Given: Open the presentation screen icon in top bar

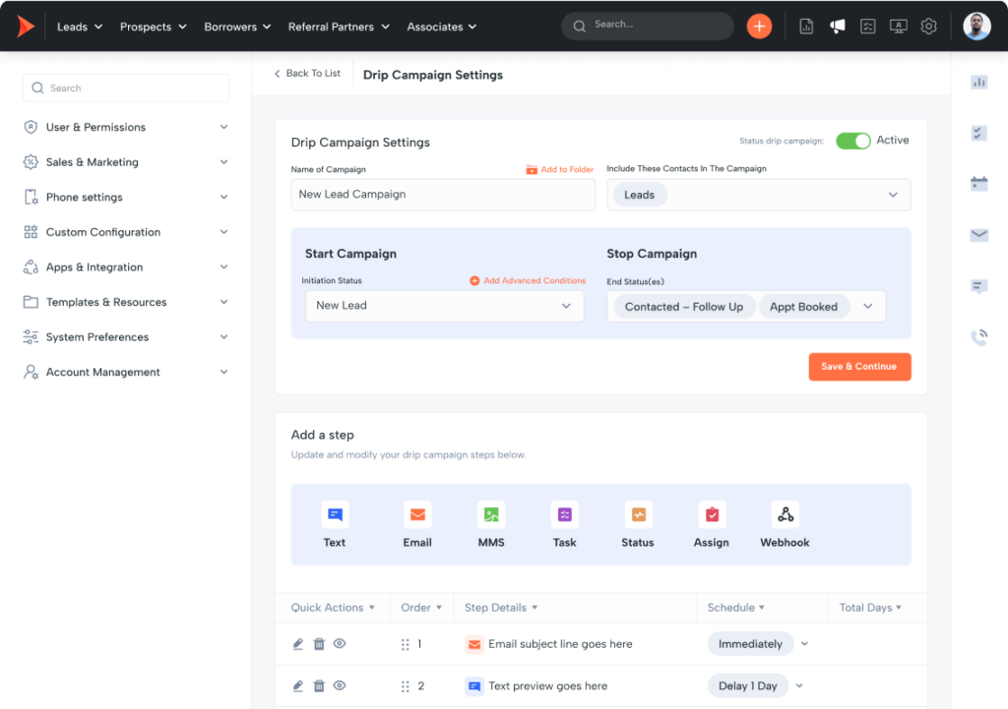Looking at the screenshot, I should pos(898,27).
